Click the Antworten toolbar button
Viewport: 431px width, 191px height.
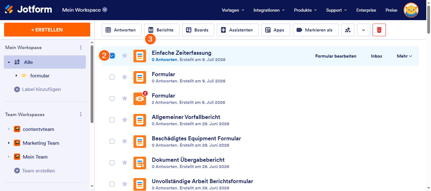[x=121, y=30]
